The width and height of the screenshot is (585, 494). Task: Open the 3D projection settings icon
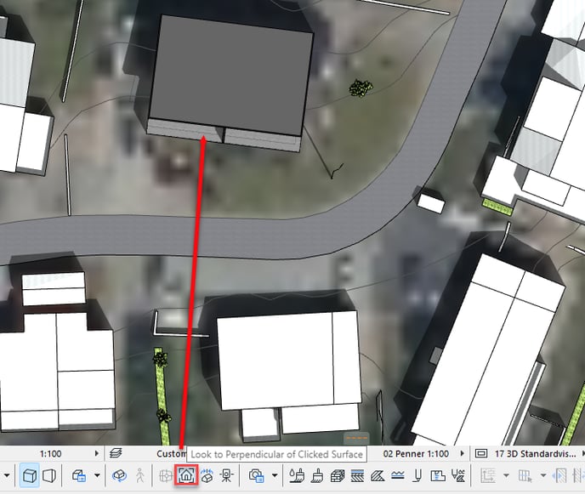point(79,475)
